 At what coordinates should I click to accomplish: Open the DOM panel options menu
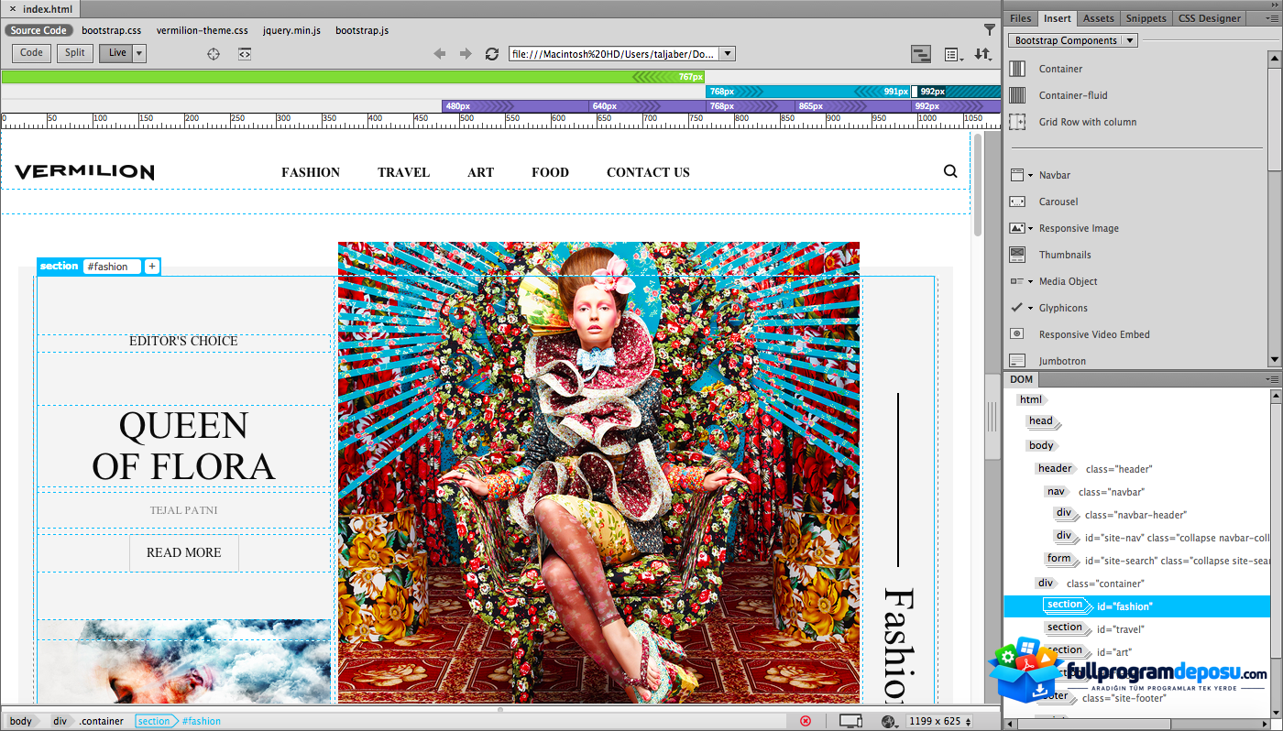(x=1272, y=379)
